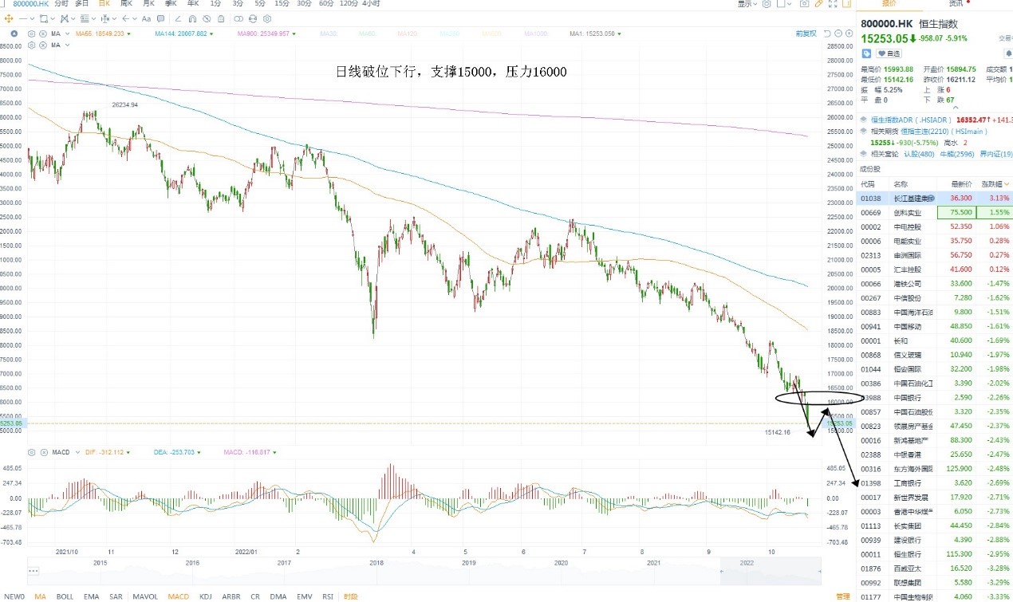Open the MA55 line dropdown arrow
This screenshot has height=602, width=1013.
pyautogui.click(x=129, y=34)
